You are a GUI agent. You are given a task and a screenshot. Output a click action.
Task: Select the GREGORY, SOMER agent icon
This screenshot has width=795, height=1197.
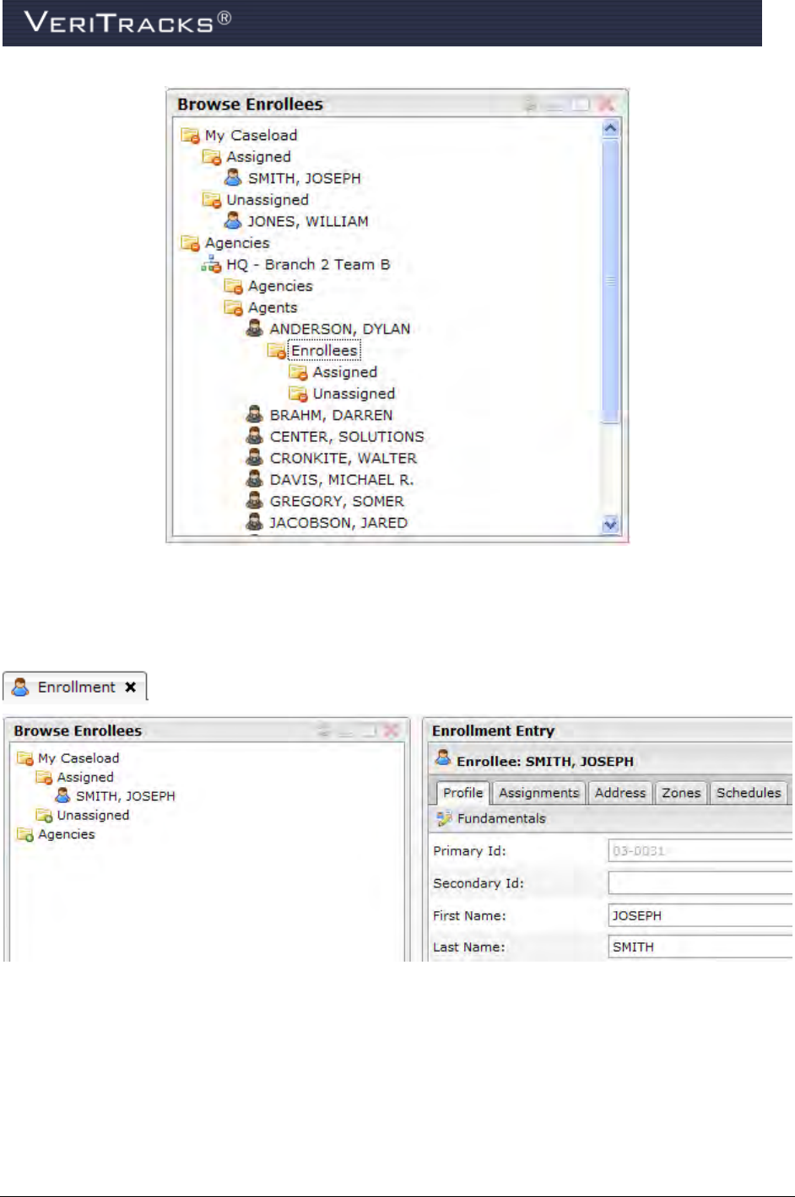point(254,500)
